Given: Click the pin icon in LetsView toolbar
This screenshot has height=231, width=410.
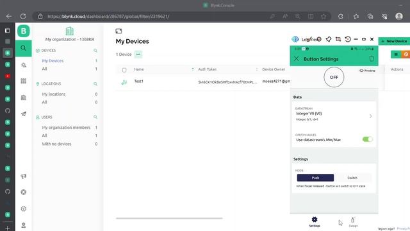Looking at the screenshot, I should (x=329, y=39).
